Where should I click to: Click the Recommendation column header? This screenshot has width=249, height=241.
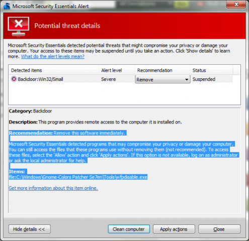[x=162, y=70]
